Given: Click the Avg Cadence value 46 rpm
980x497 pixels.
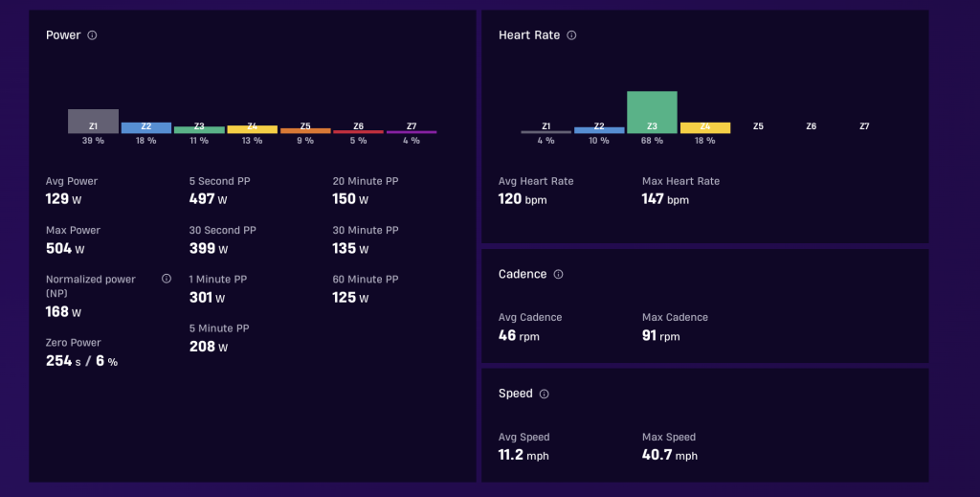Looking at the screenshot, I should pyautogui.click(x=519, y=336).
